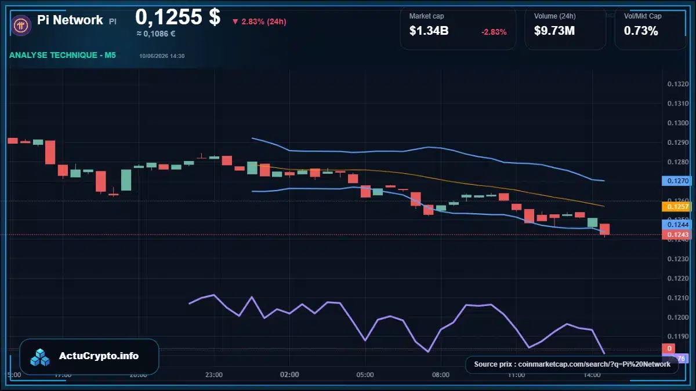Screen dimensions: 696x391
Task: Click the "PI" ticker symbol
Action: [113, 21]
